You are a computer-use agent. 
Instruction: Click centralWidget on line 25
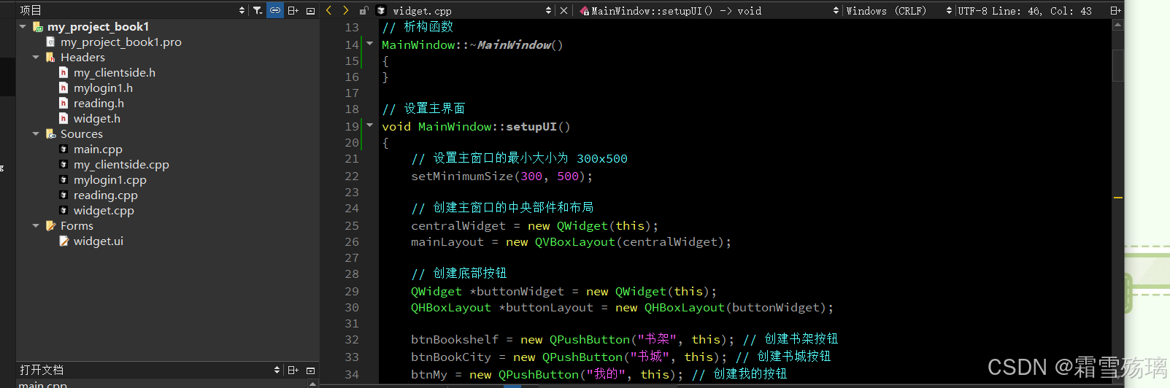[x=458, y=225]
